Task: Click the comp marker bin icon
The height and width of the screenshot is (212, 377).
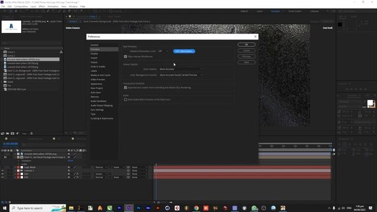Action: pyautogui.click(x=334, y=150)
